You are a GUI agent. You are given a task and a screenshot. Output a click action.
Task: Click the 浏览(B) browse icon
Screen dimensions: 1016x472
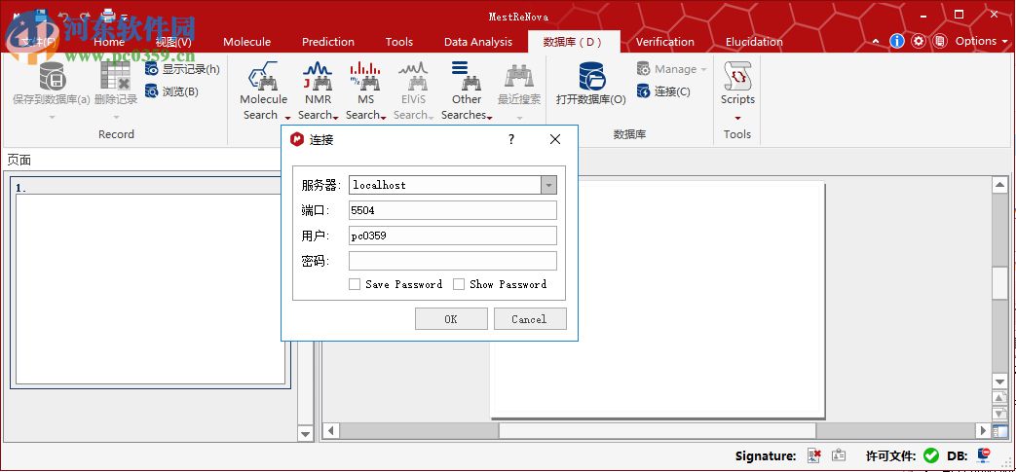152,91
